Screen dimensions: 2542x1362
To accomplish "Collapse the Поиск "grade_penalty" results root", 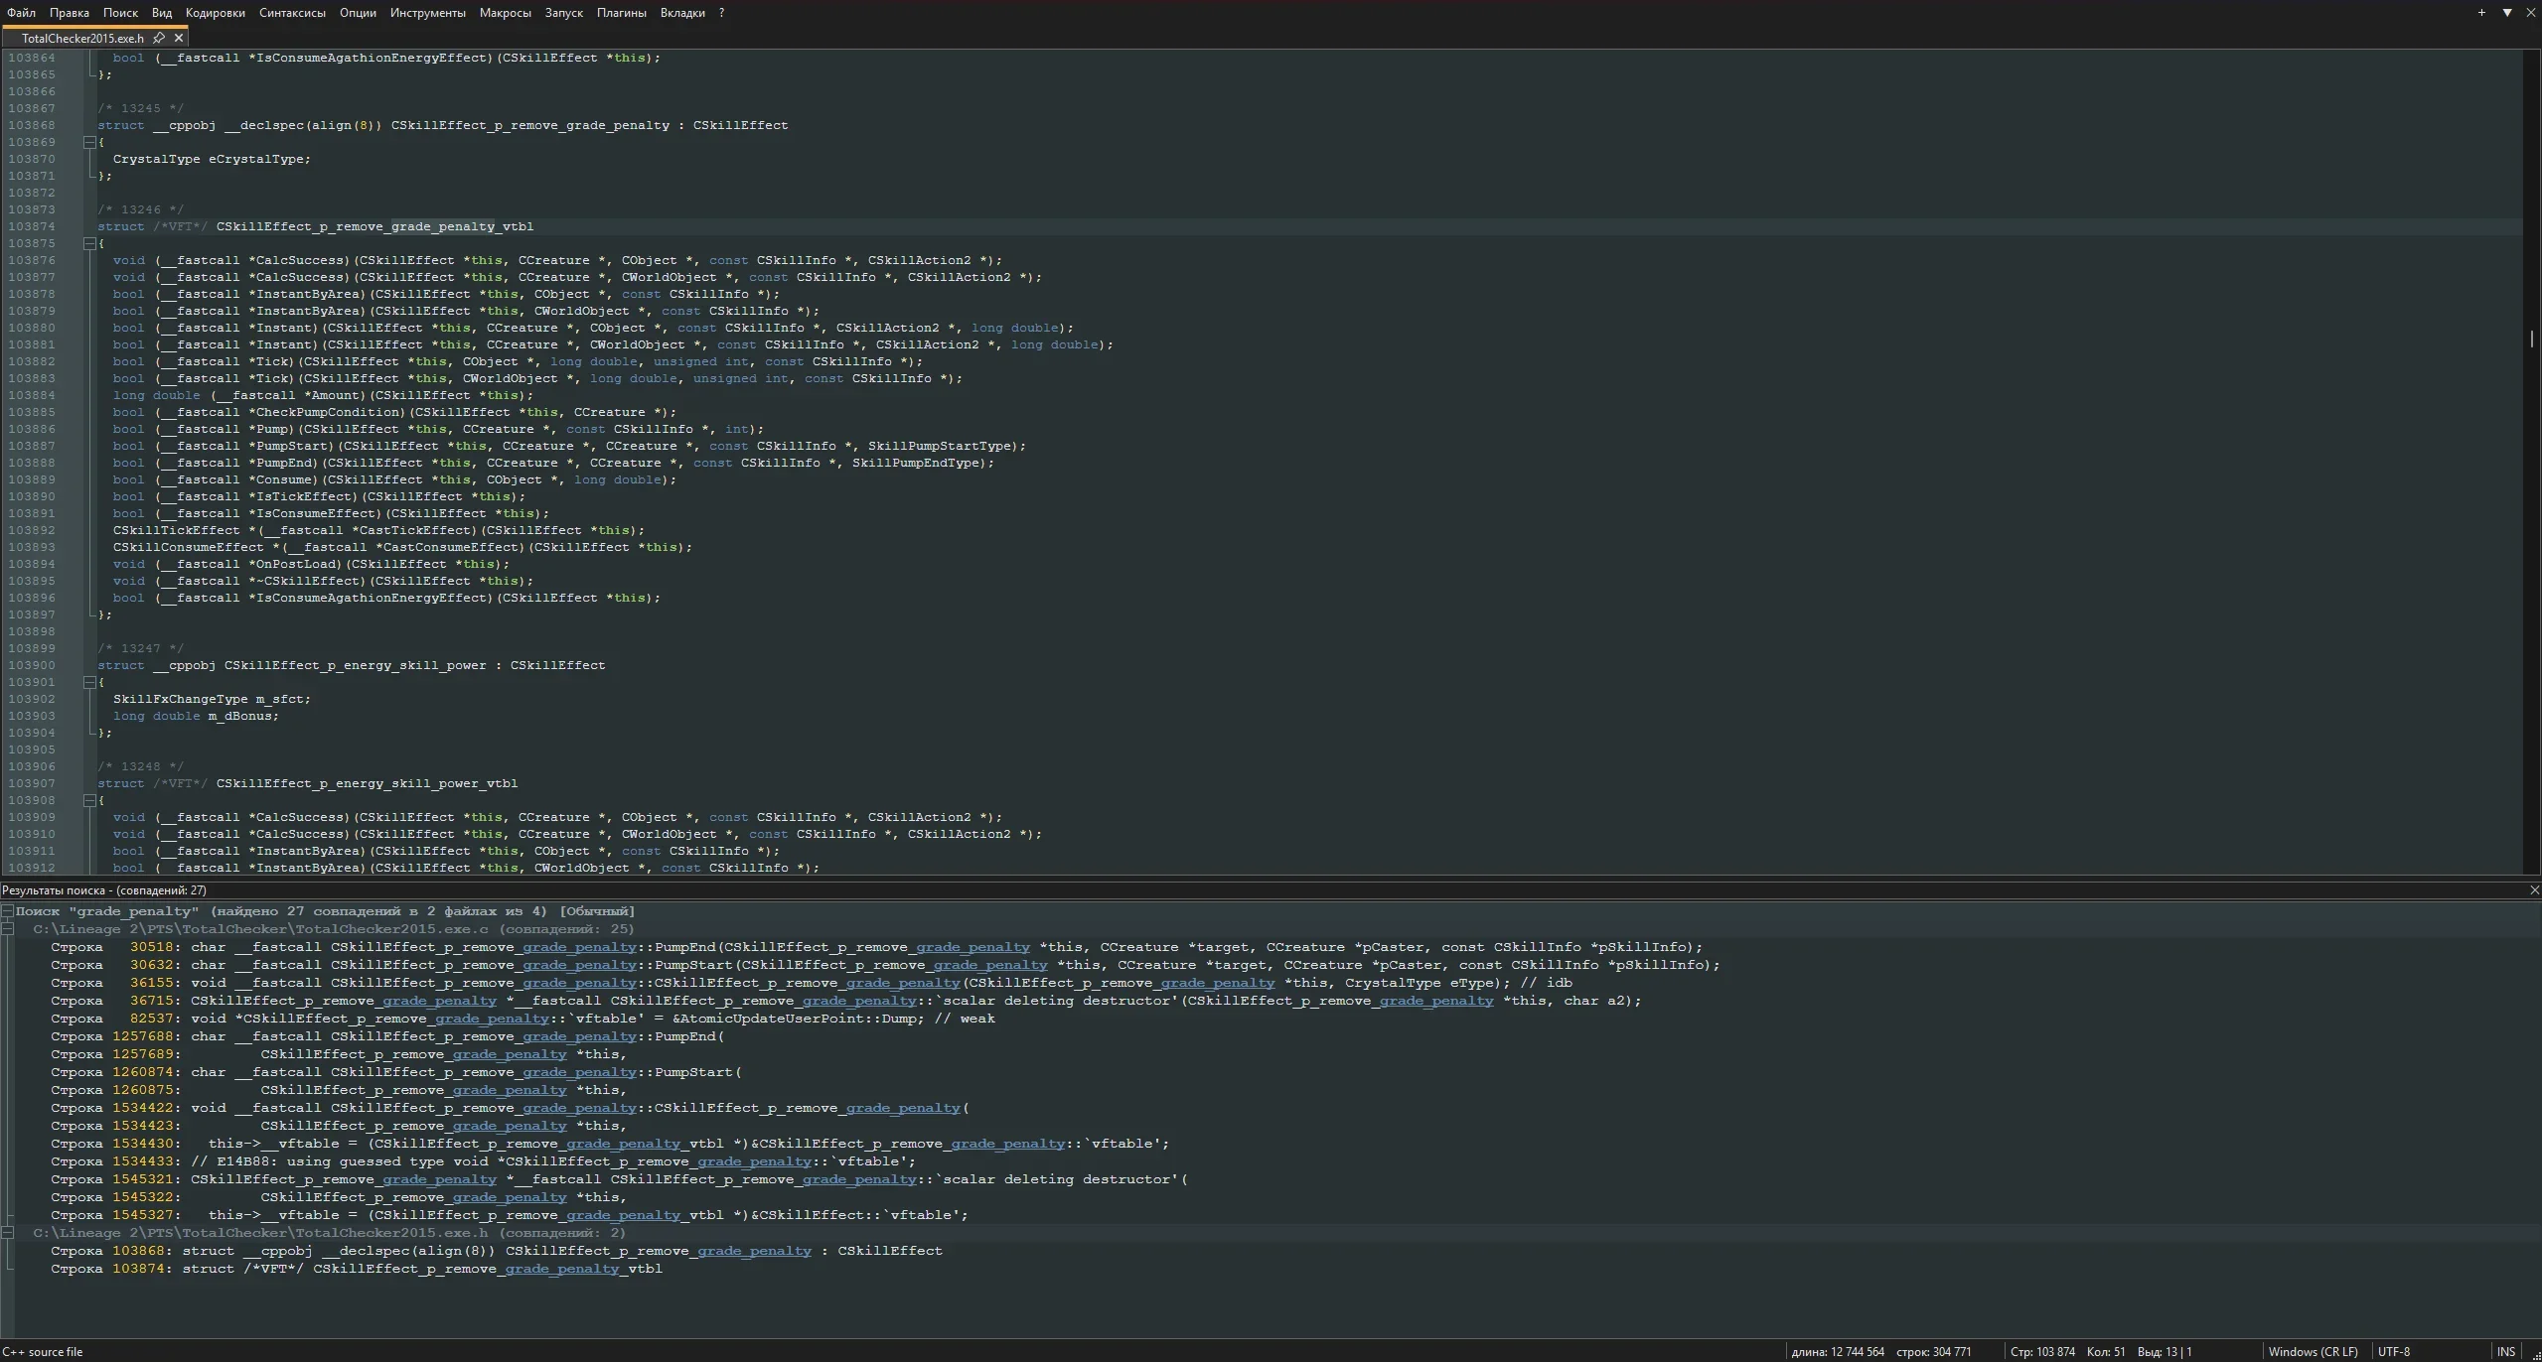I will coord(7,911).
